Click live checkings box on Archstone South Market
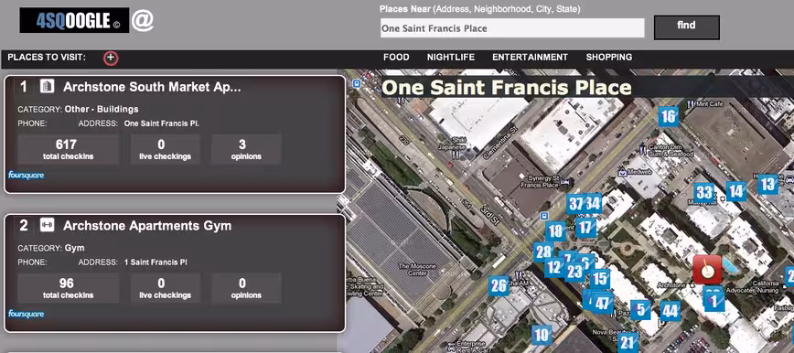 165,149
